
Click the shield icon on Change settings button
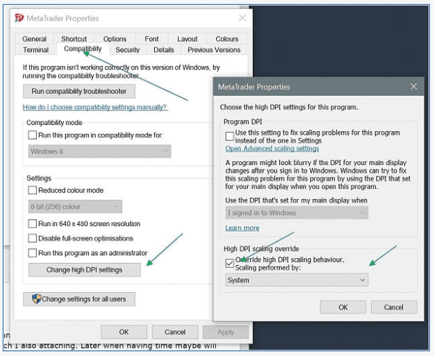[37, 299]
